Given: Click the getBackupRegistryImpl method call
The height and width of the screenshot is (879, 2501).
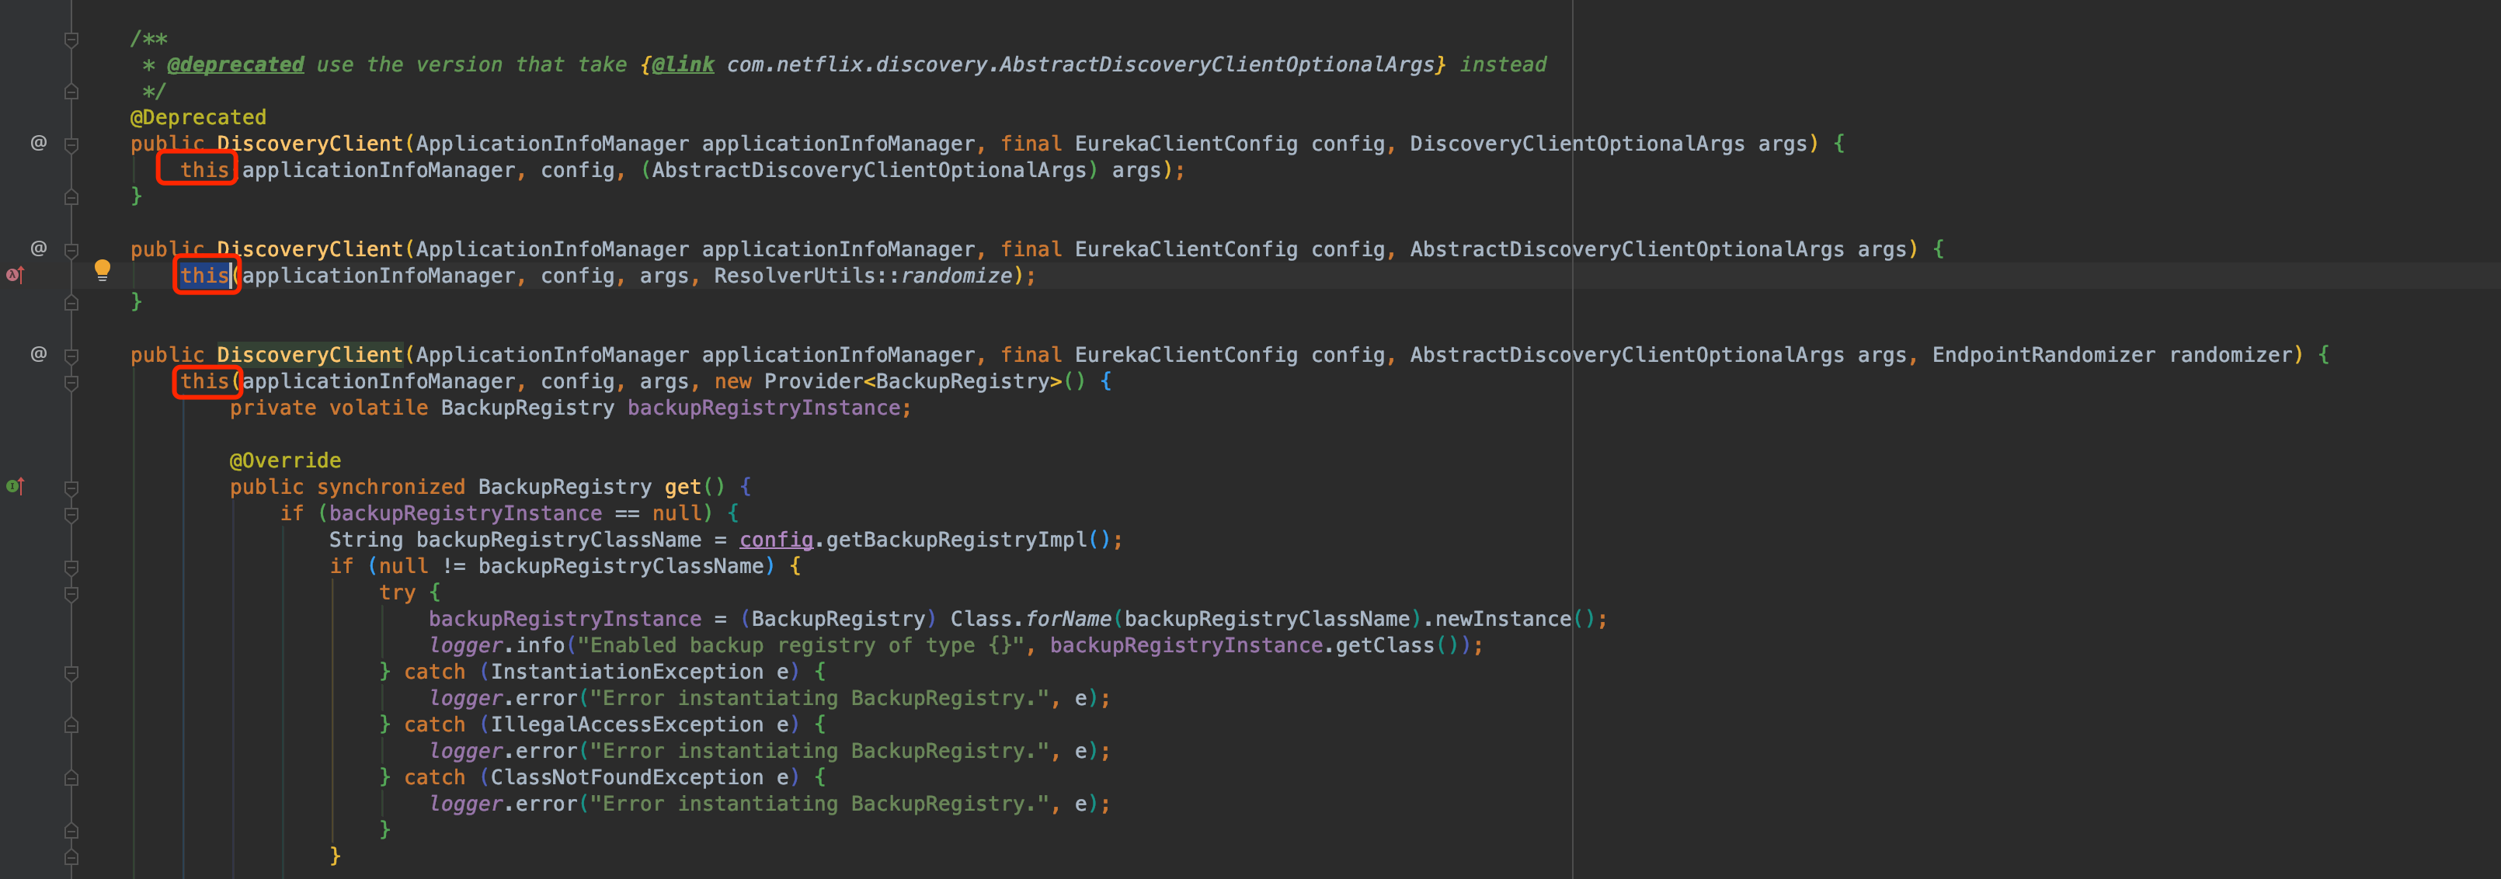Looking at the screenshot, I should (x=956, y=540).
